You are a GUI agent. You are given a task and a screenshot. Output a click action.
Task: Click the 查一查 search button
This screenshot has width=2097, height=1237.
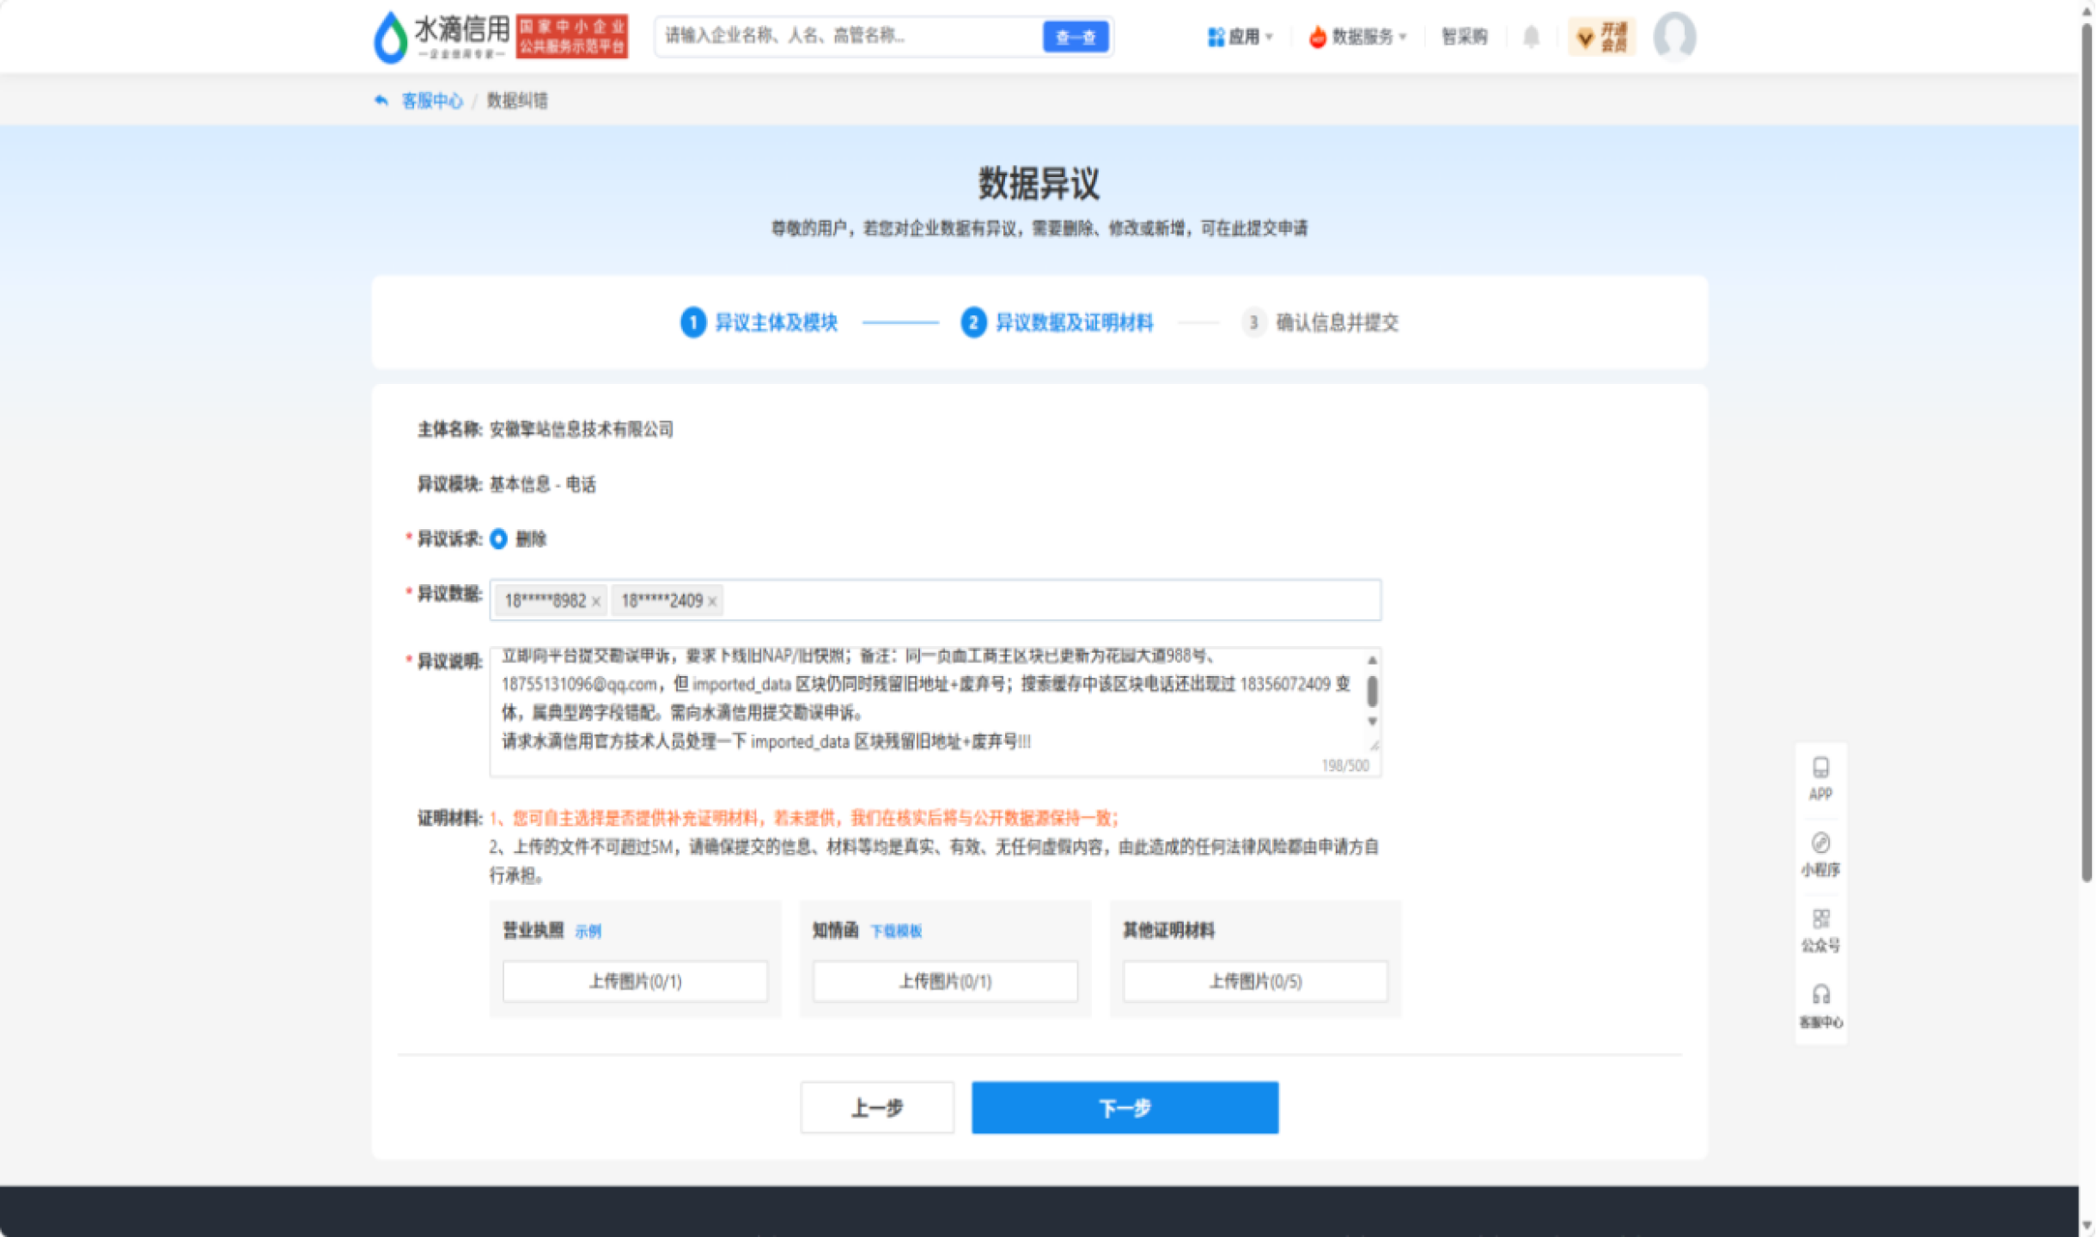click(x=1076, y=37)
